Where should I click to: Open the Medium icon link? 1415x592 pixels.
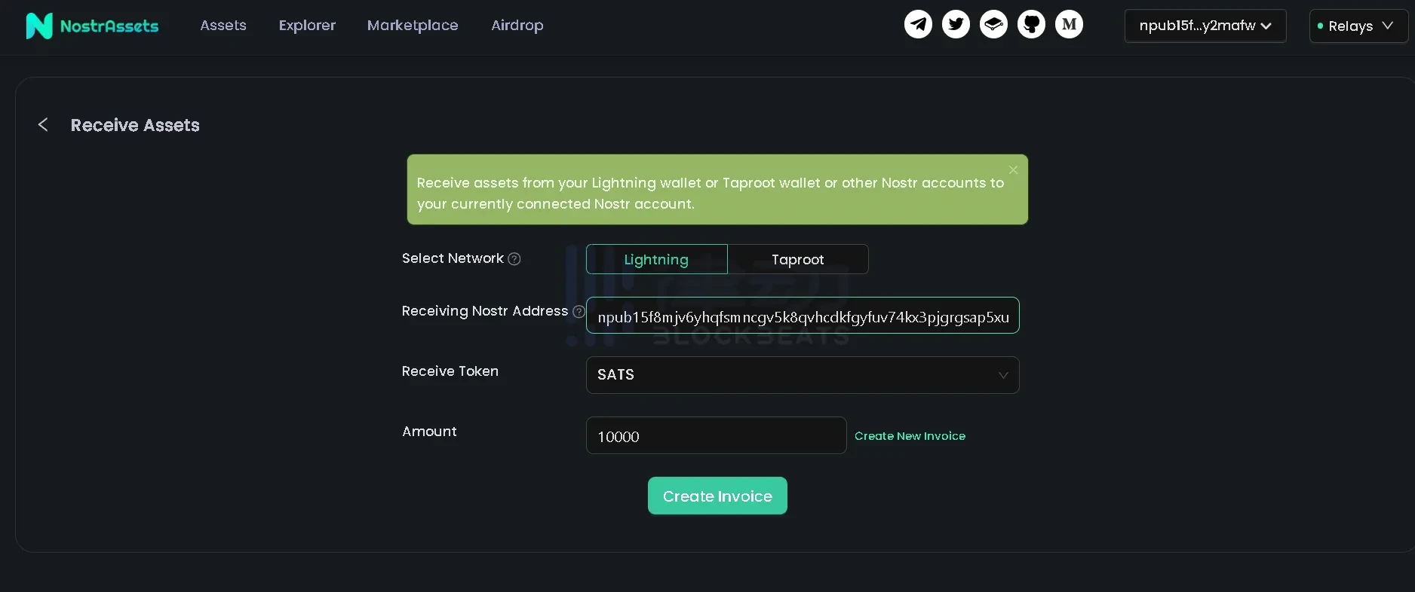(1069, 25)
